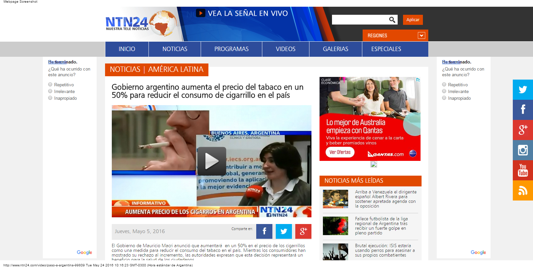
Task: Select Irrelevante in right ad survey
Action: pos(444,91)
